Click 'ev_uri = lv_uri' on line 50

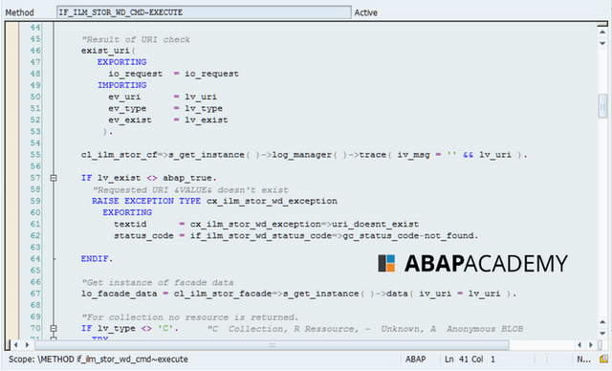pyautogui.click(x=163, y=97)
